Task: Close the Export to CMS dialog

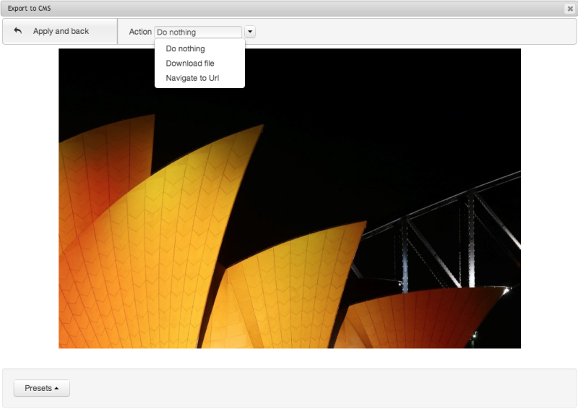Action: (x=569, y=9)
